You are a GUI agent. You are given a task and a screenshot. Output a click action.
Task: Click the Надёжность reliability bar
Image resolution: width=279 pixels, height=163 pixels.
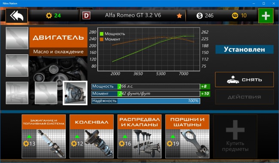tap(146, 101)
